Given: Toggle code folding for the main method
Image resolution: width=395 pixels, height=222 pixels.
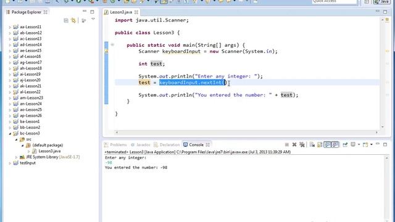Looking at the screenshot, I should tap(112, 45).
